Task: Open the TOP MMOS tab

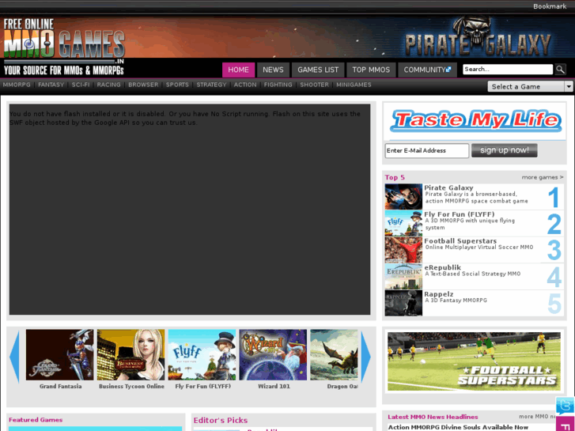Action: tap(371, 70)
